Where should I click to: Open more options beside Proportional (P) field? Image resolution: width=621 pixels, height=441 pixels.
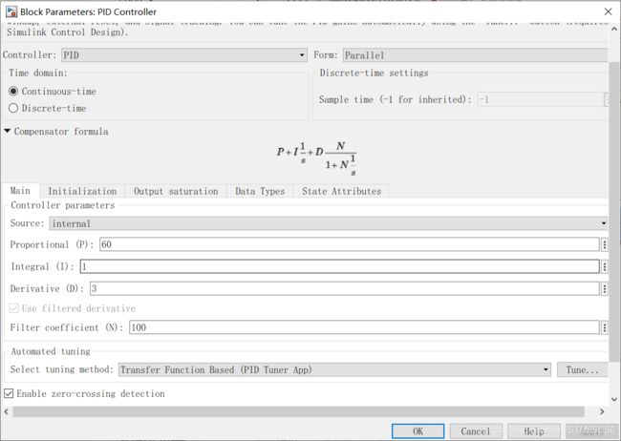[605, 244]
